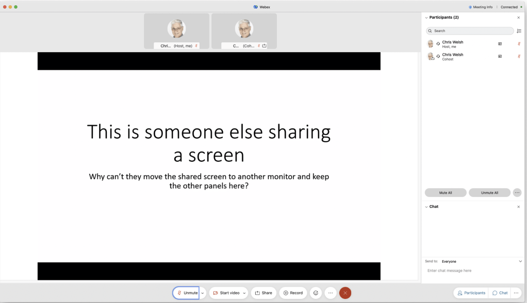Toggle the Record button
The width and height of the screenshot is (527, 303).
(x=293, y=293)
